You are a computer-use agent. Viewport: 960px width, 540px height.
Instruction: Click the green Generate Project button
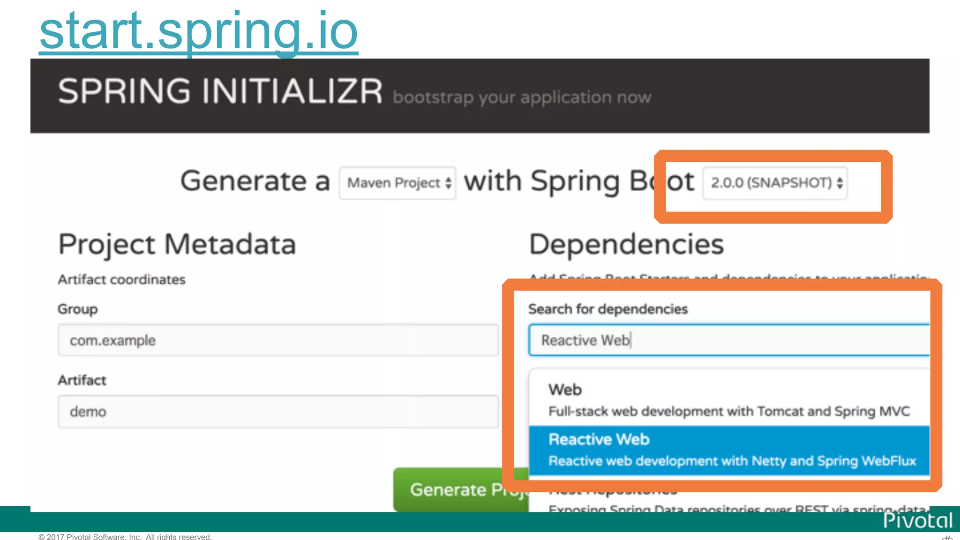[462, 489]
